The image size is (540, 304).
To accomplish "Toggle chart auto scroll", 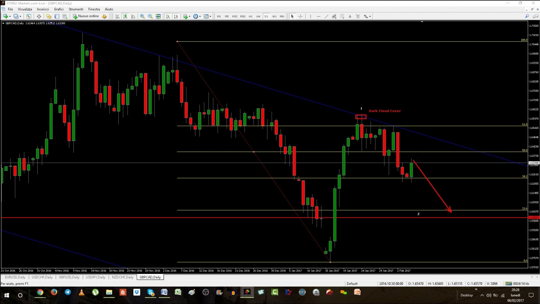I will [x=168, y=16].
